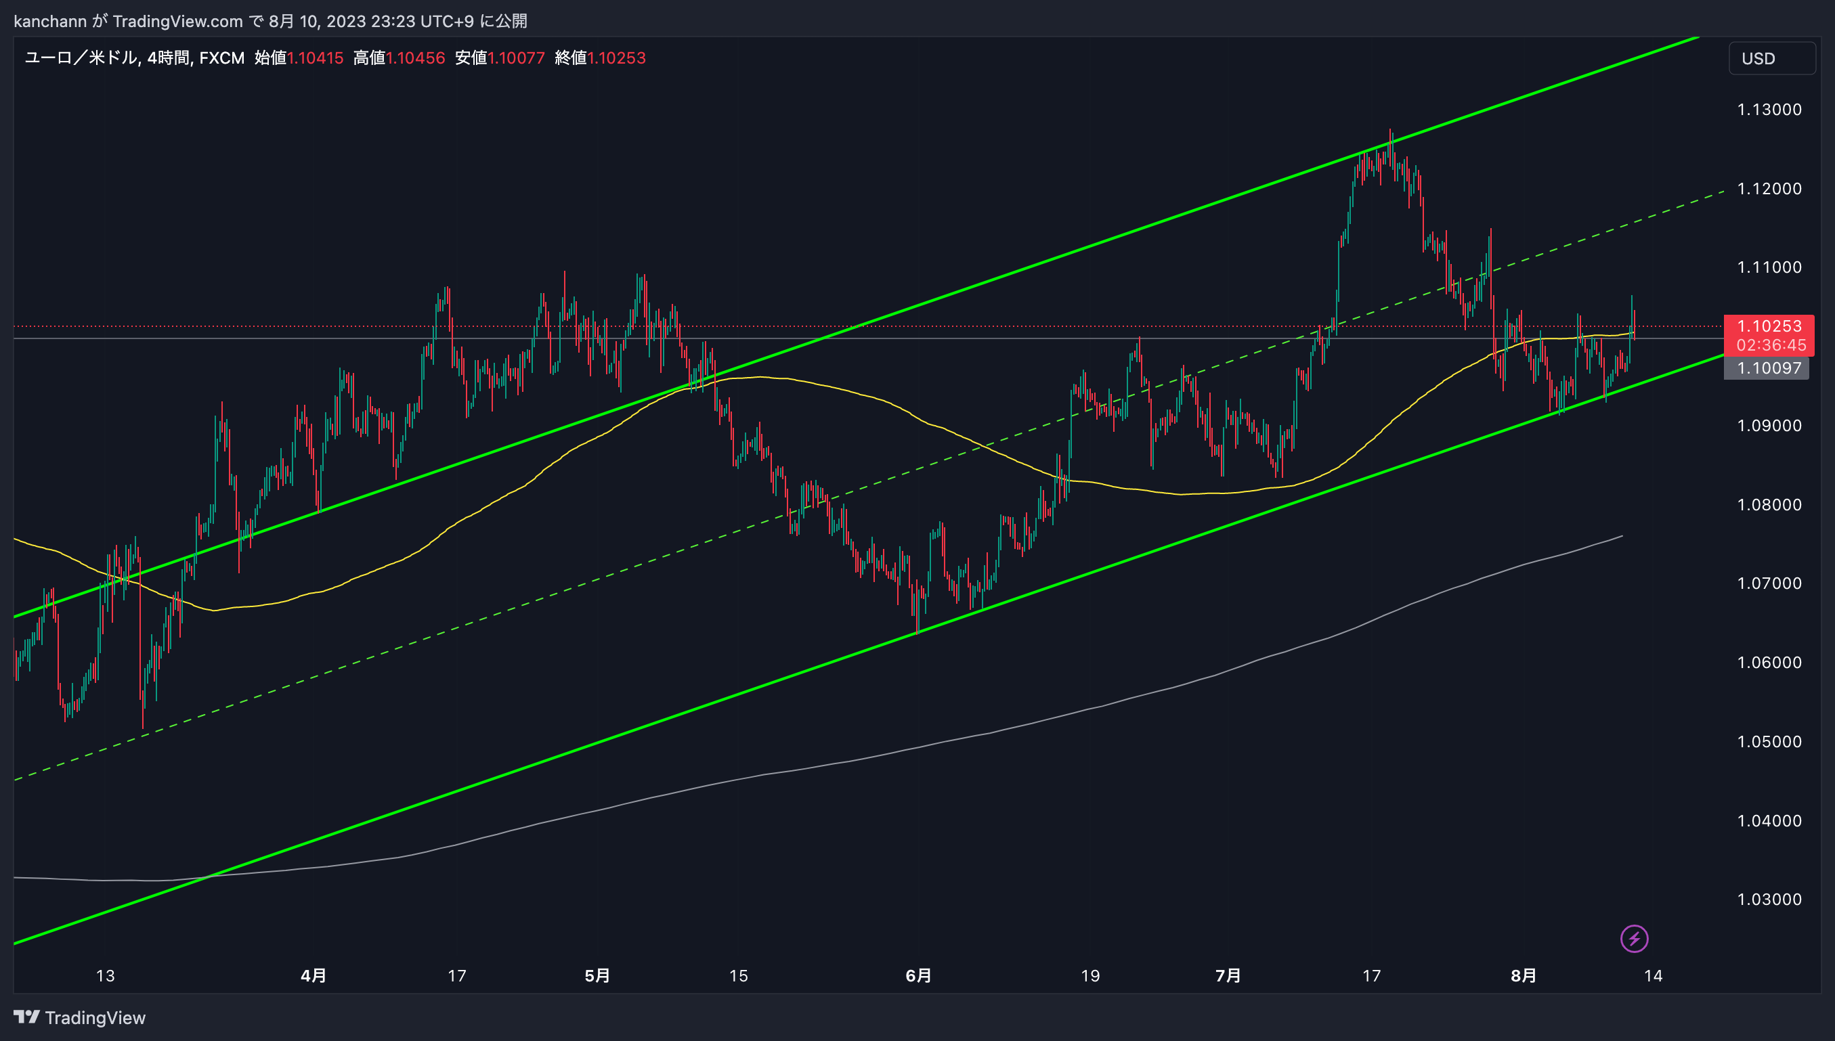This screenshot has width=1835, height=1041.
Task: Click the 1.13000 price axis label
Action: pyautogui.click(x=1769, y=110)
